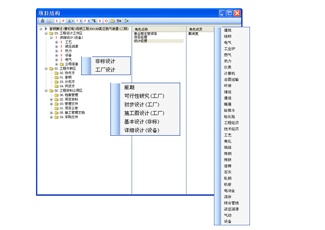Pick 工业炉 from the discipline menu

230,49
